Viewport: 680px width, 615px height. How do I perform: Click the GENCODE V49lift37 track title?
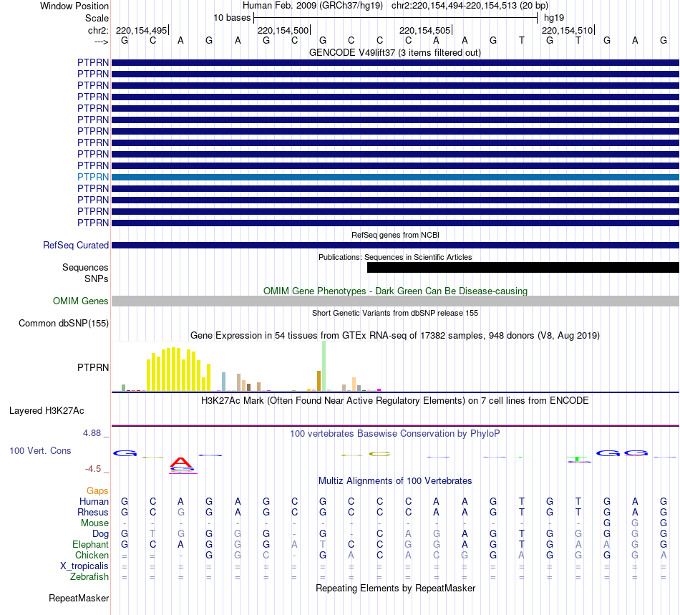coord(395,52)
